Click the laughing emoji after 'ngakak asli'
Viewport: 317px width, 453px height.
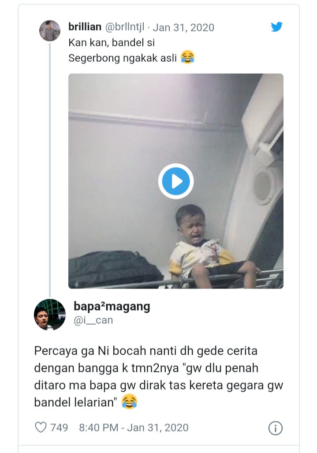188,57
